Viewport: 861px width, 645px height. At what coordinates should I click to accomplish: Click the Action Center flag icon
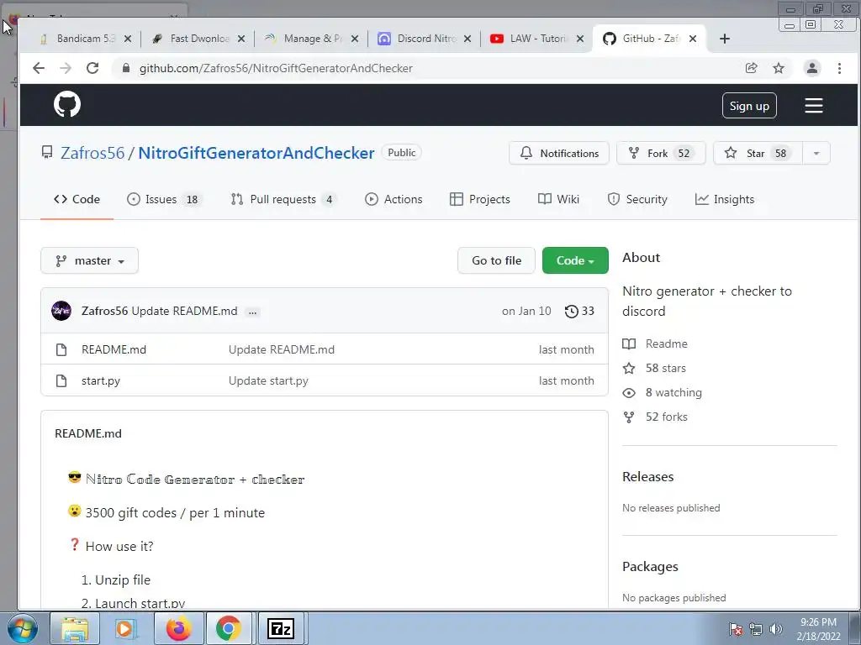[736, 629]
